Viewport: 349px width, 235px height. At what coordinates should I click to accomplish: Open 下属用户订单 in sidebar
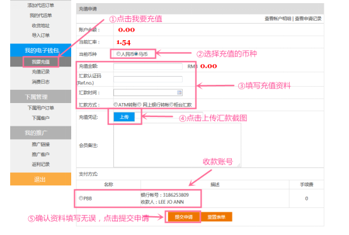coord(41,108)
